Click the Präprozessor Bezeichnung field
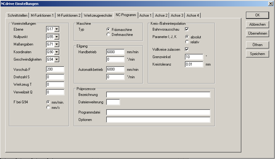 (x=158, y=95)
